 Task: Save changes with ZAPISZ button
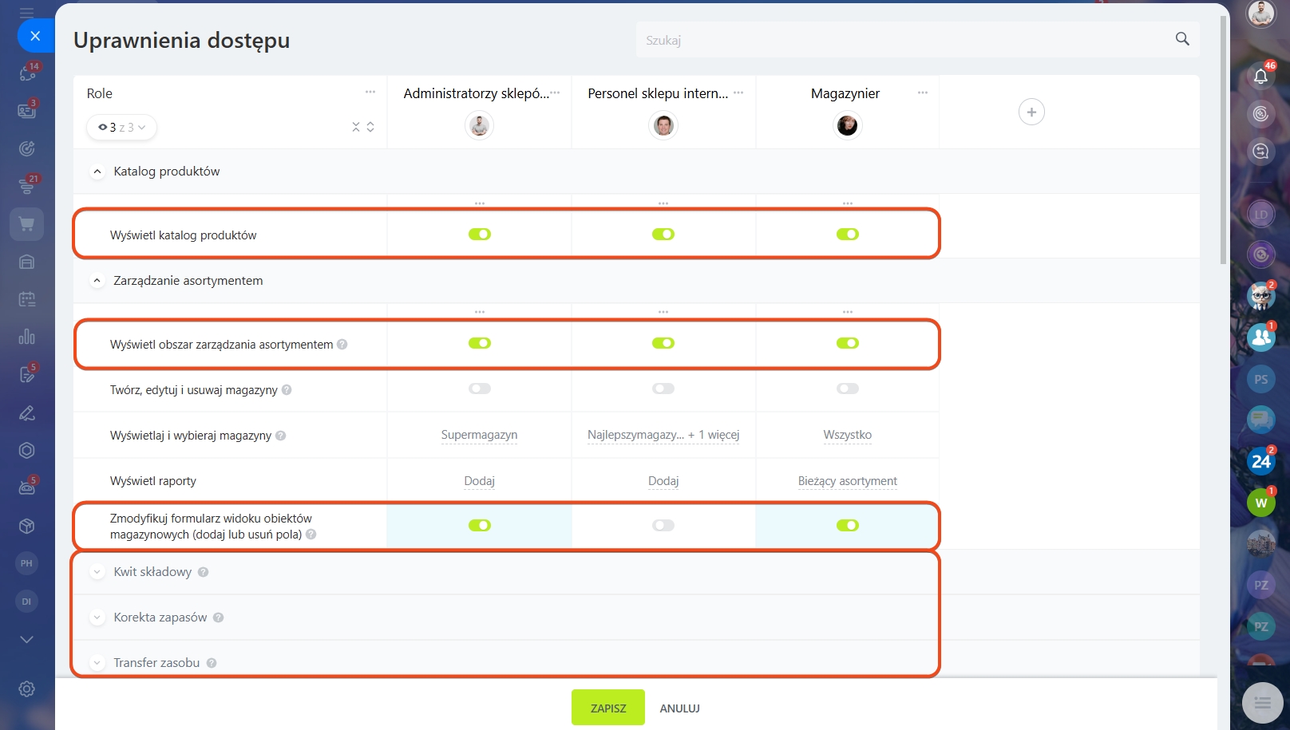pos(608,708)
